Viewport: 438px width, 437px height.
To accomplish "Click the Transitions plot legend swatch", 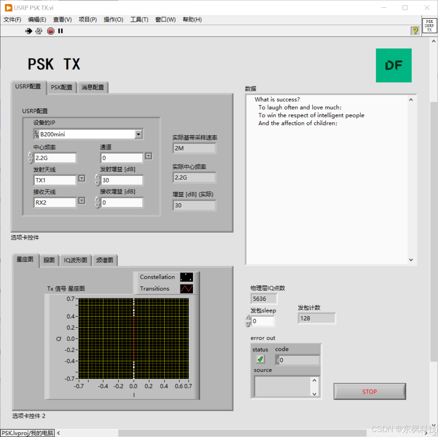I will coord(186,289).
